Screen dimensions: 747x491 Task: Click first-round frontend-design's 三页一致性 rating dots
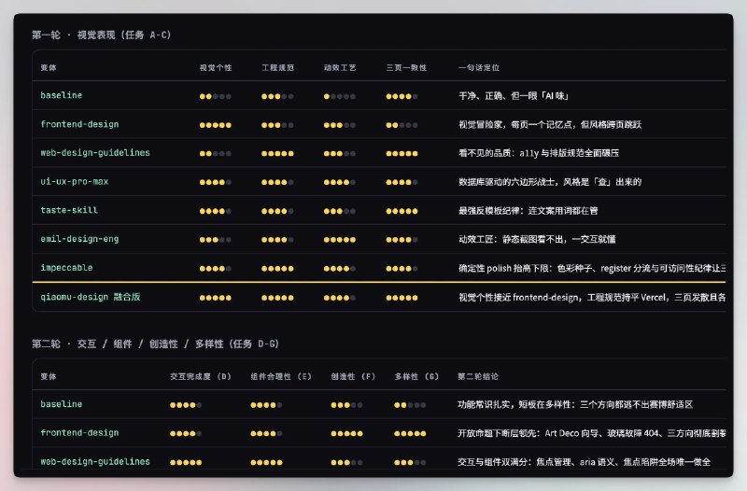point(402,125)
